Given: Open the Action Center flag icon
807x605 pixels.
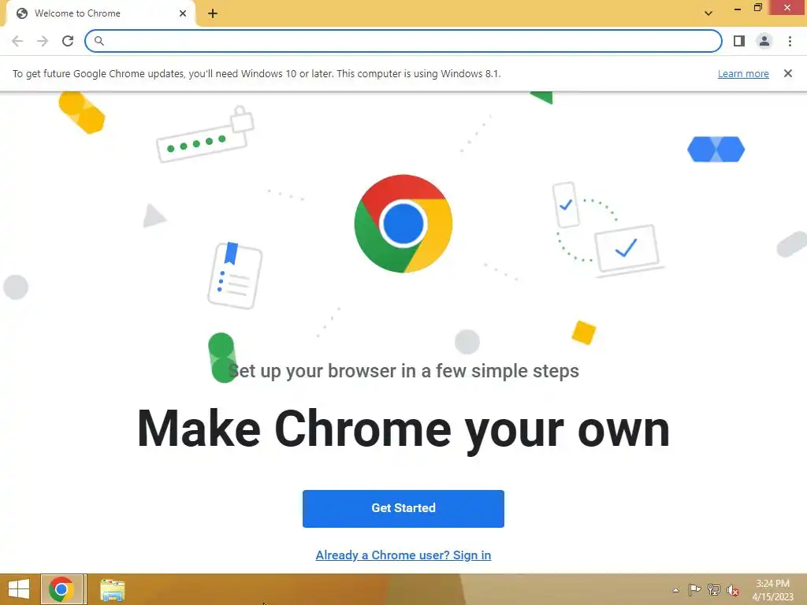Looking at the screenshot, I should click(694, 590).
